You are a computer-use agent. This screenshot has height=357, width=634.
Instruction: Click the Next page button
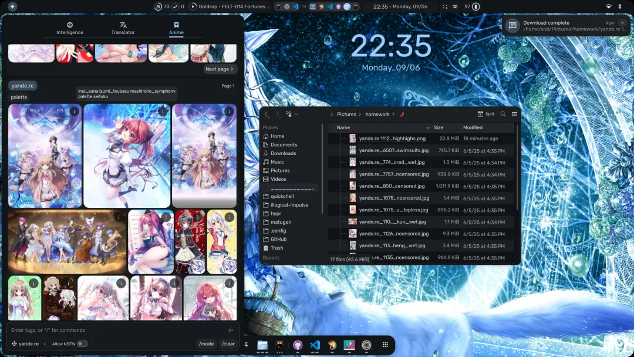(220, 69)
